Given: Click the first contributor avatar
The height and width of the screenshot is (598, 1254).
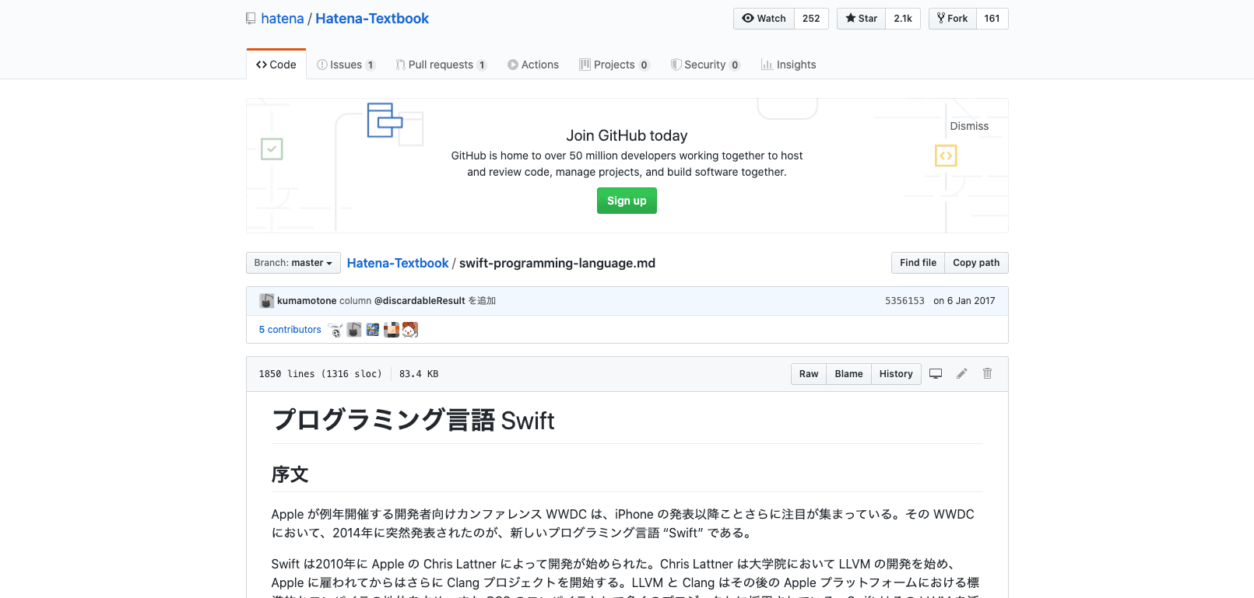Looking at the screenshot, I should click(335, 330).
